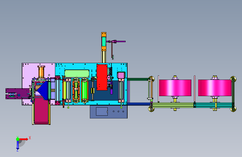Pick the crimson output conveyor belt

(41, 111)
